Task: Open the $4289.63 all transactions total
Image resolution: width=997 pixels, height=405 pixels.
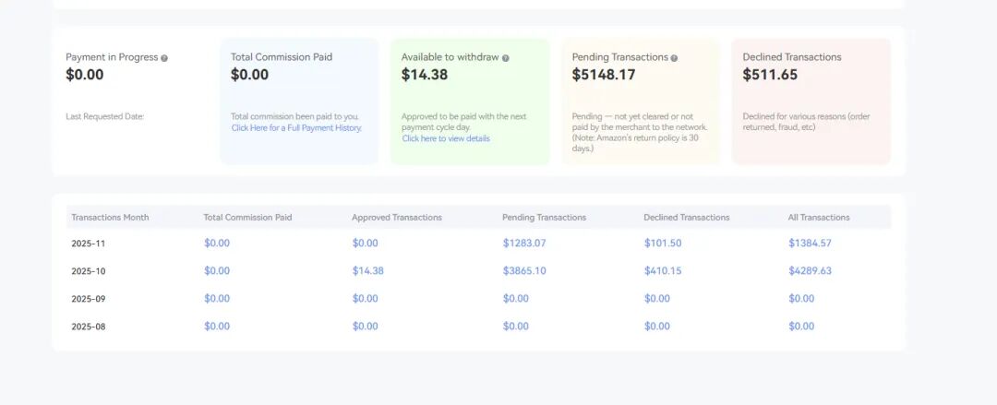Action: coord(810,271)
